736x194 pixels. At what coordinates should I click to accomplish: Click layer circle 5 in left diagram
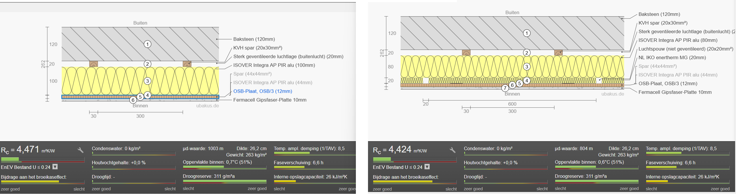click(x=140, y=97)
